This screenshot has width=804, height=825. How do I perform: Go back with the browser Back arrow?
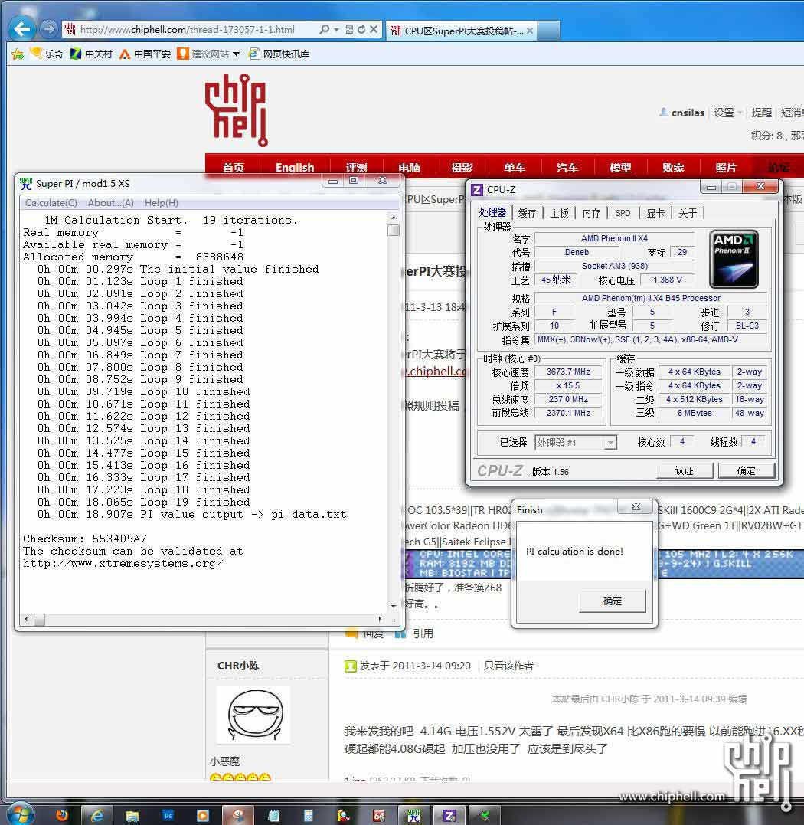pos(23,29)
